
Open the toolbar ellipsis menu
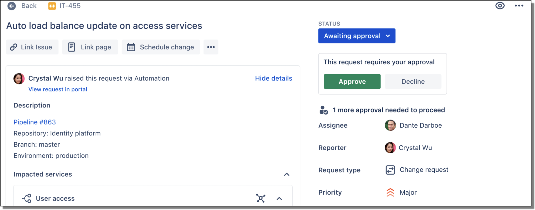[x=211, y=47]
